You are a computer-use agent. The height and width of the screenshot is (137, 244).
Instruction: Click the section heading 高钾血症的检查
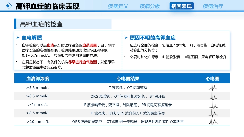41,24
